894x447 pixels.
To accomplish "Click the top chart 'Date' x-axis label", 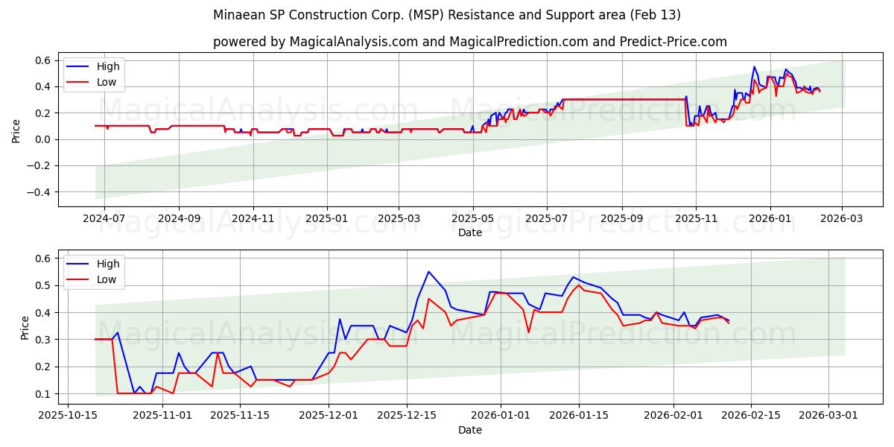I will click(x=470, y=232).
